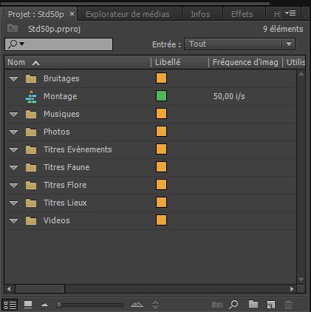Select the Montage sequence icon
The width and height of the screenshot is (311, 312).
(31, 97)
